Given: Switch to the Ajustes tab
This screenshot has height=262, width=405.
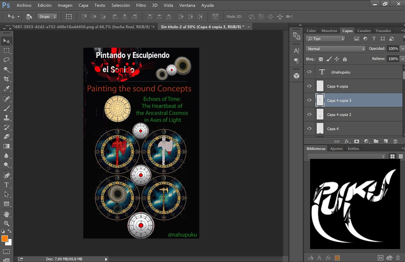Looking at the screenshot, I should pyautogui.click(x=336, y=149).
